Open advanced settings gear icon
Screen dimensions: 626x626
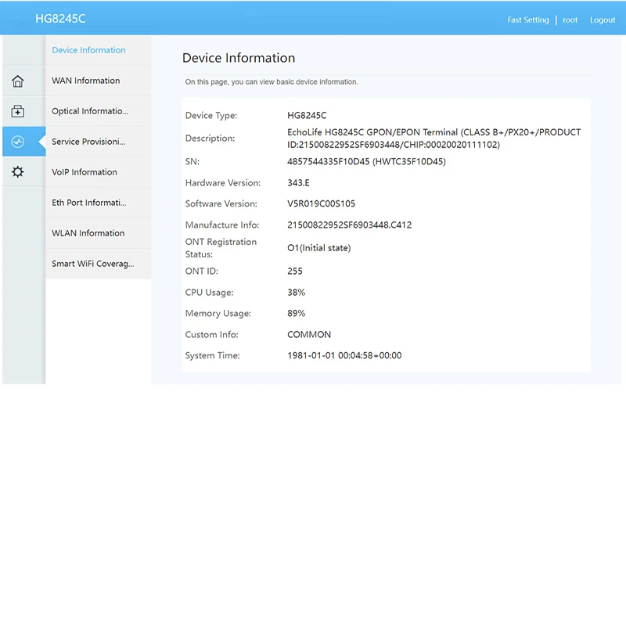(18, 172)
